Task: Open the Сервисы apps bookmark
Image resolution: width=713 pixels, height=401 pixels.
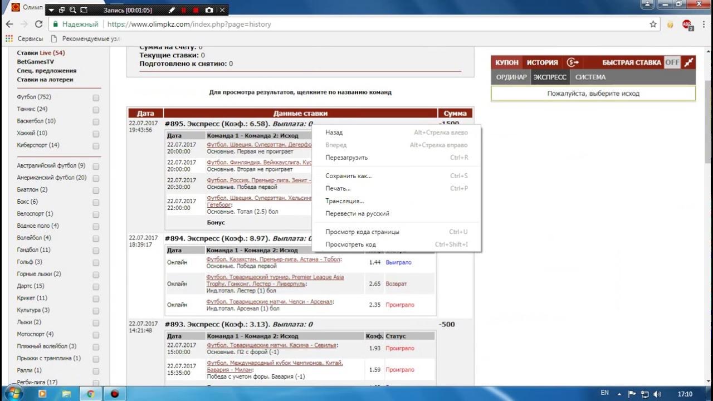Action: click(24, 38)
